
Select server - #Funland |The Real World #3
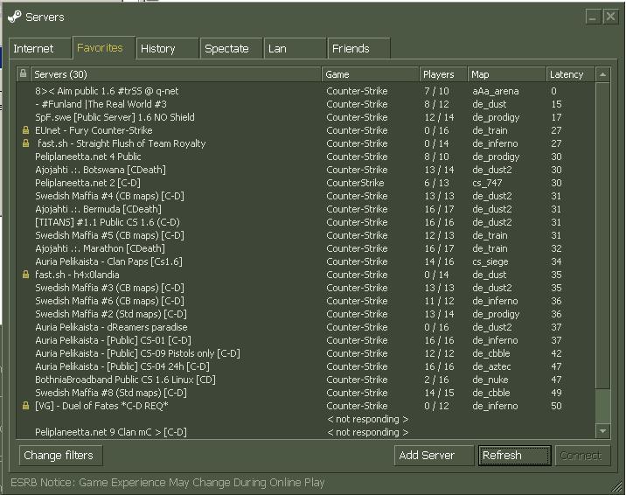coord(306,104)
